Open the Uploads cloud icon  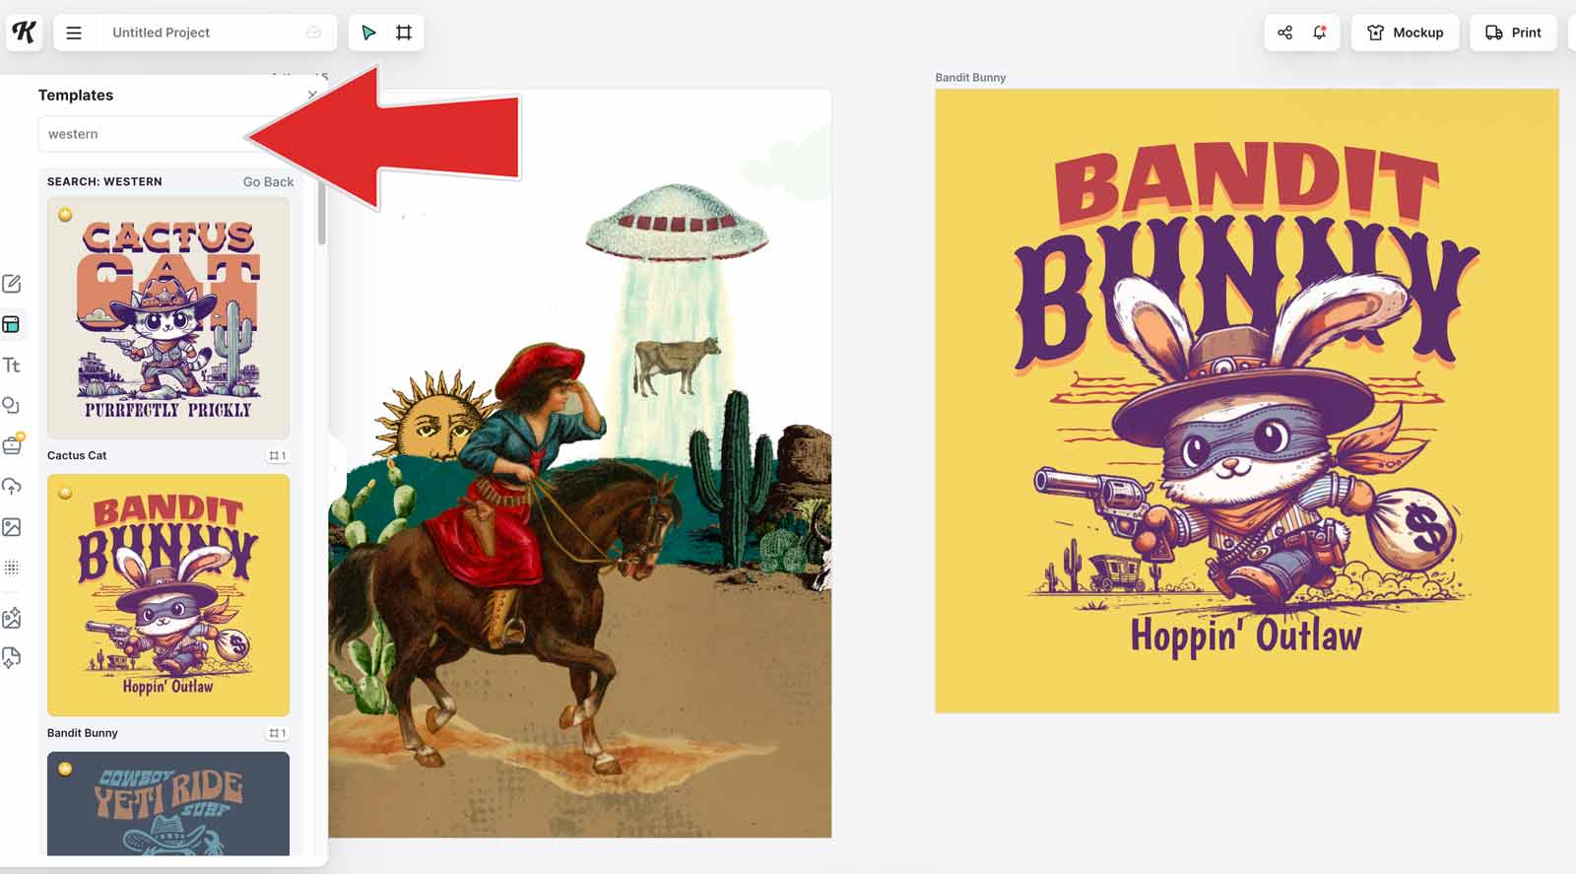[12, 487]
